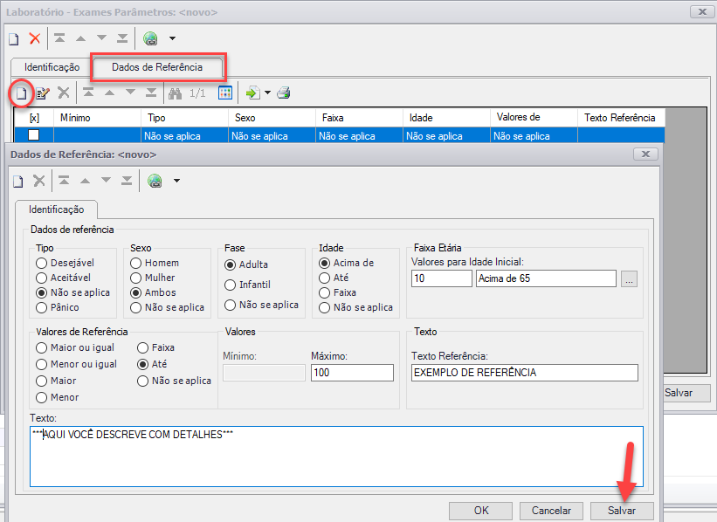Click edit row icon in grid toolbar
717x522 pixels.
tap(43, 93)
